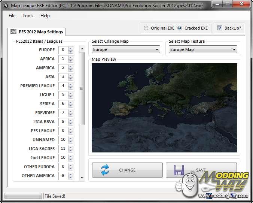Click the blue refresh arrows icon on CHANGE

click(105, 170)
